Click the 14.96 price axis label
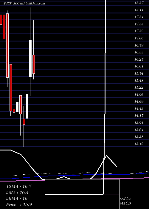 click(139, 95)
